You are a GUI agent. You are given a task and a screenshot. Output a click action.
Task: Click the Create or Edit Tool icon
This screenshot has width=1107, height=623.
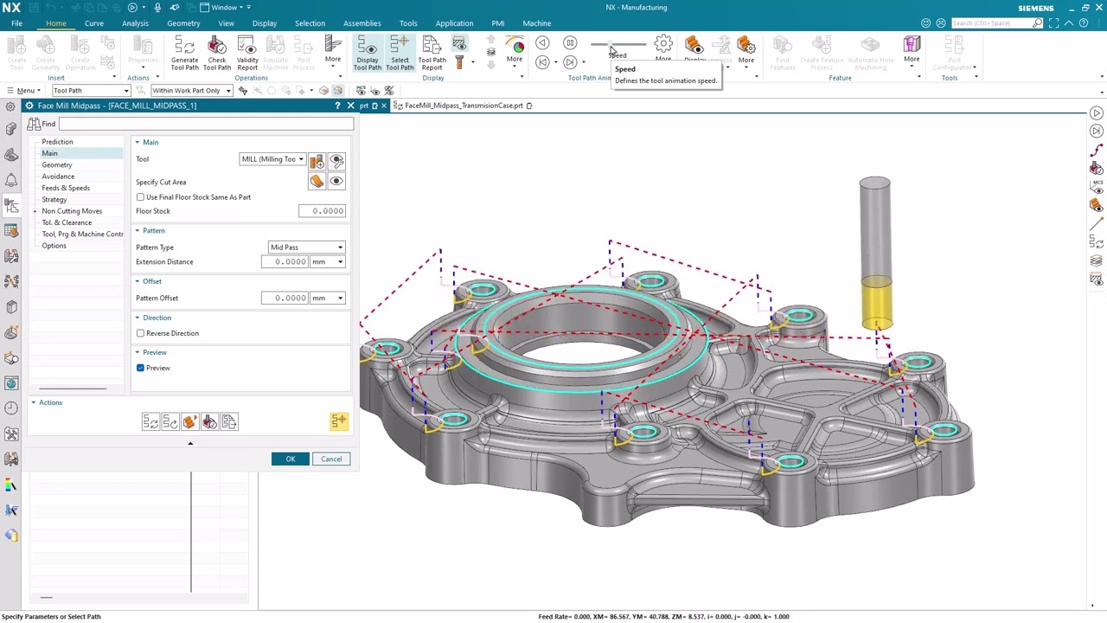click(317, 160)
